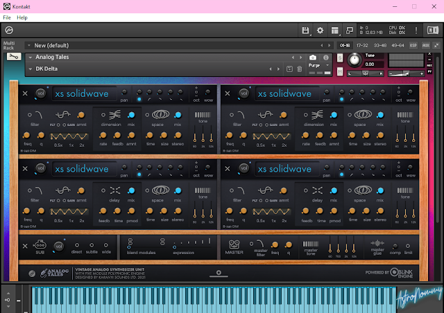
Task: Select the SUB direct mode
Action: click(x=77, y=245)
